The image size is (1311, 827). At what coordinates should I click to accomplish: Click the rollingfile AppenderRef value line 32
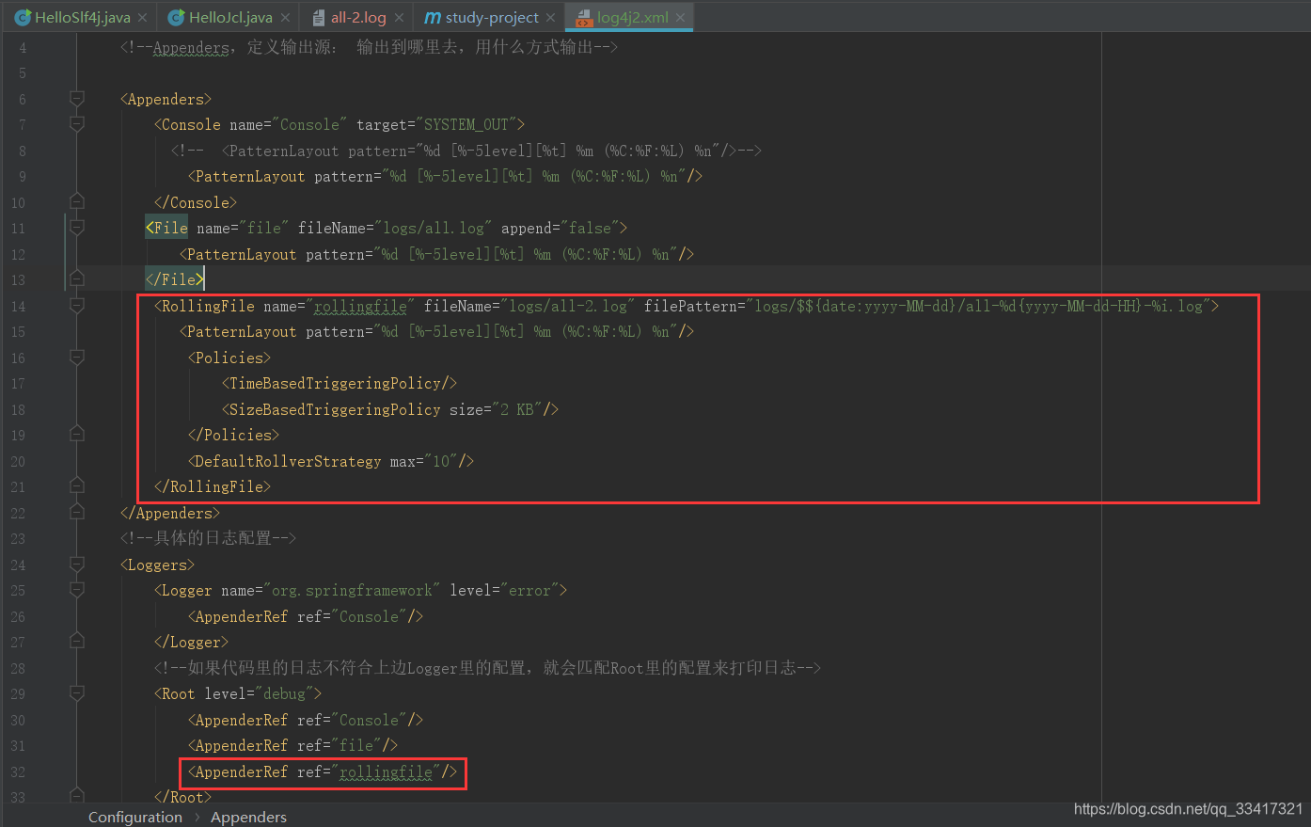tap(386, 771)
